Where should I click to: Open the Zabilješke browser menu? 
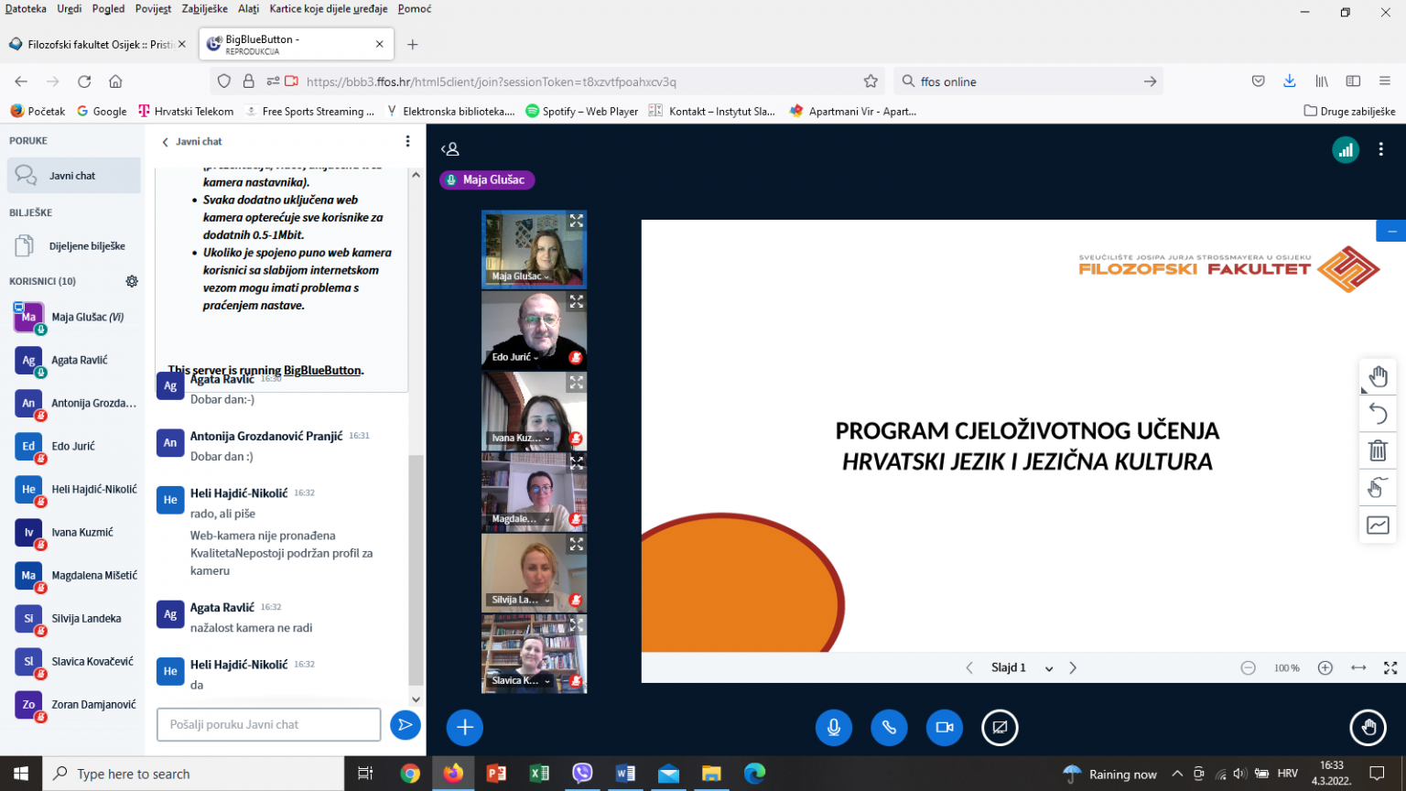coord(205,9)
